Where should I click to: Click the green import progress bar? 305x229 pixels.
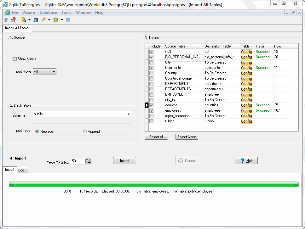click(154, 184)
